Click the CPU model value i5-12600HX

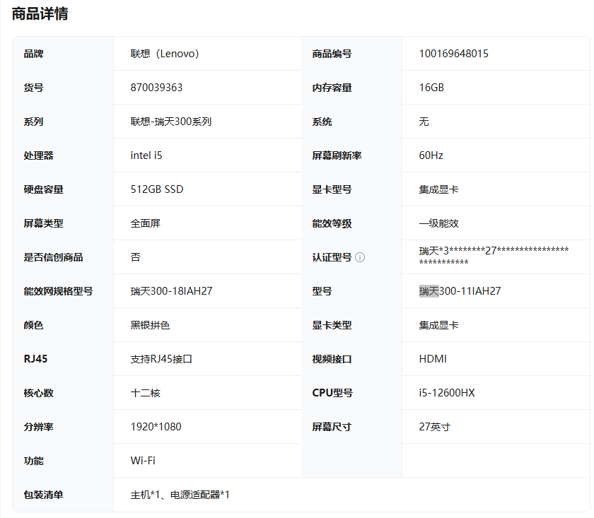point(447,393)
